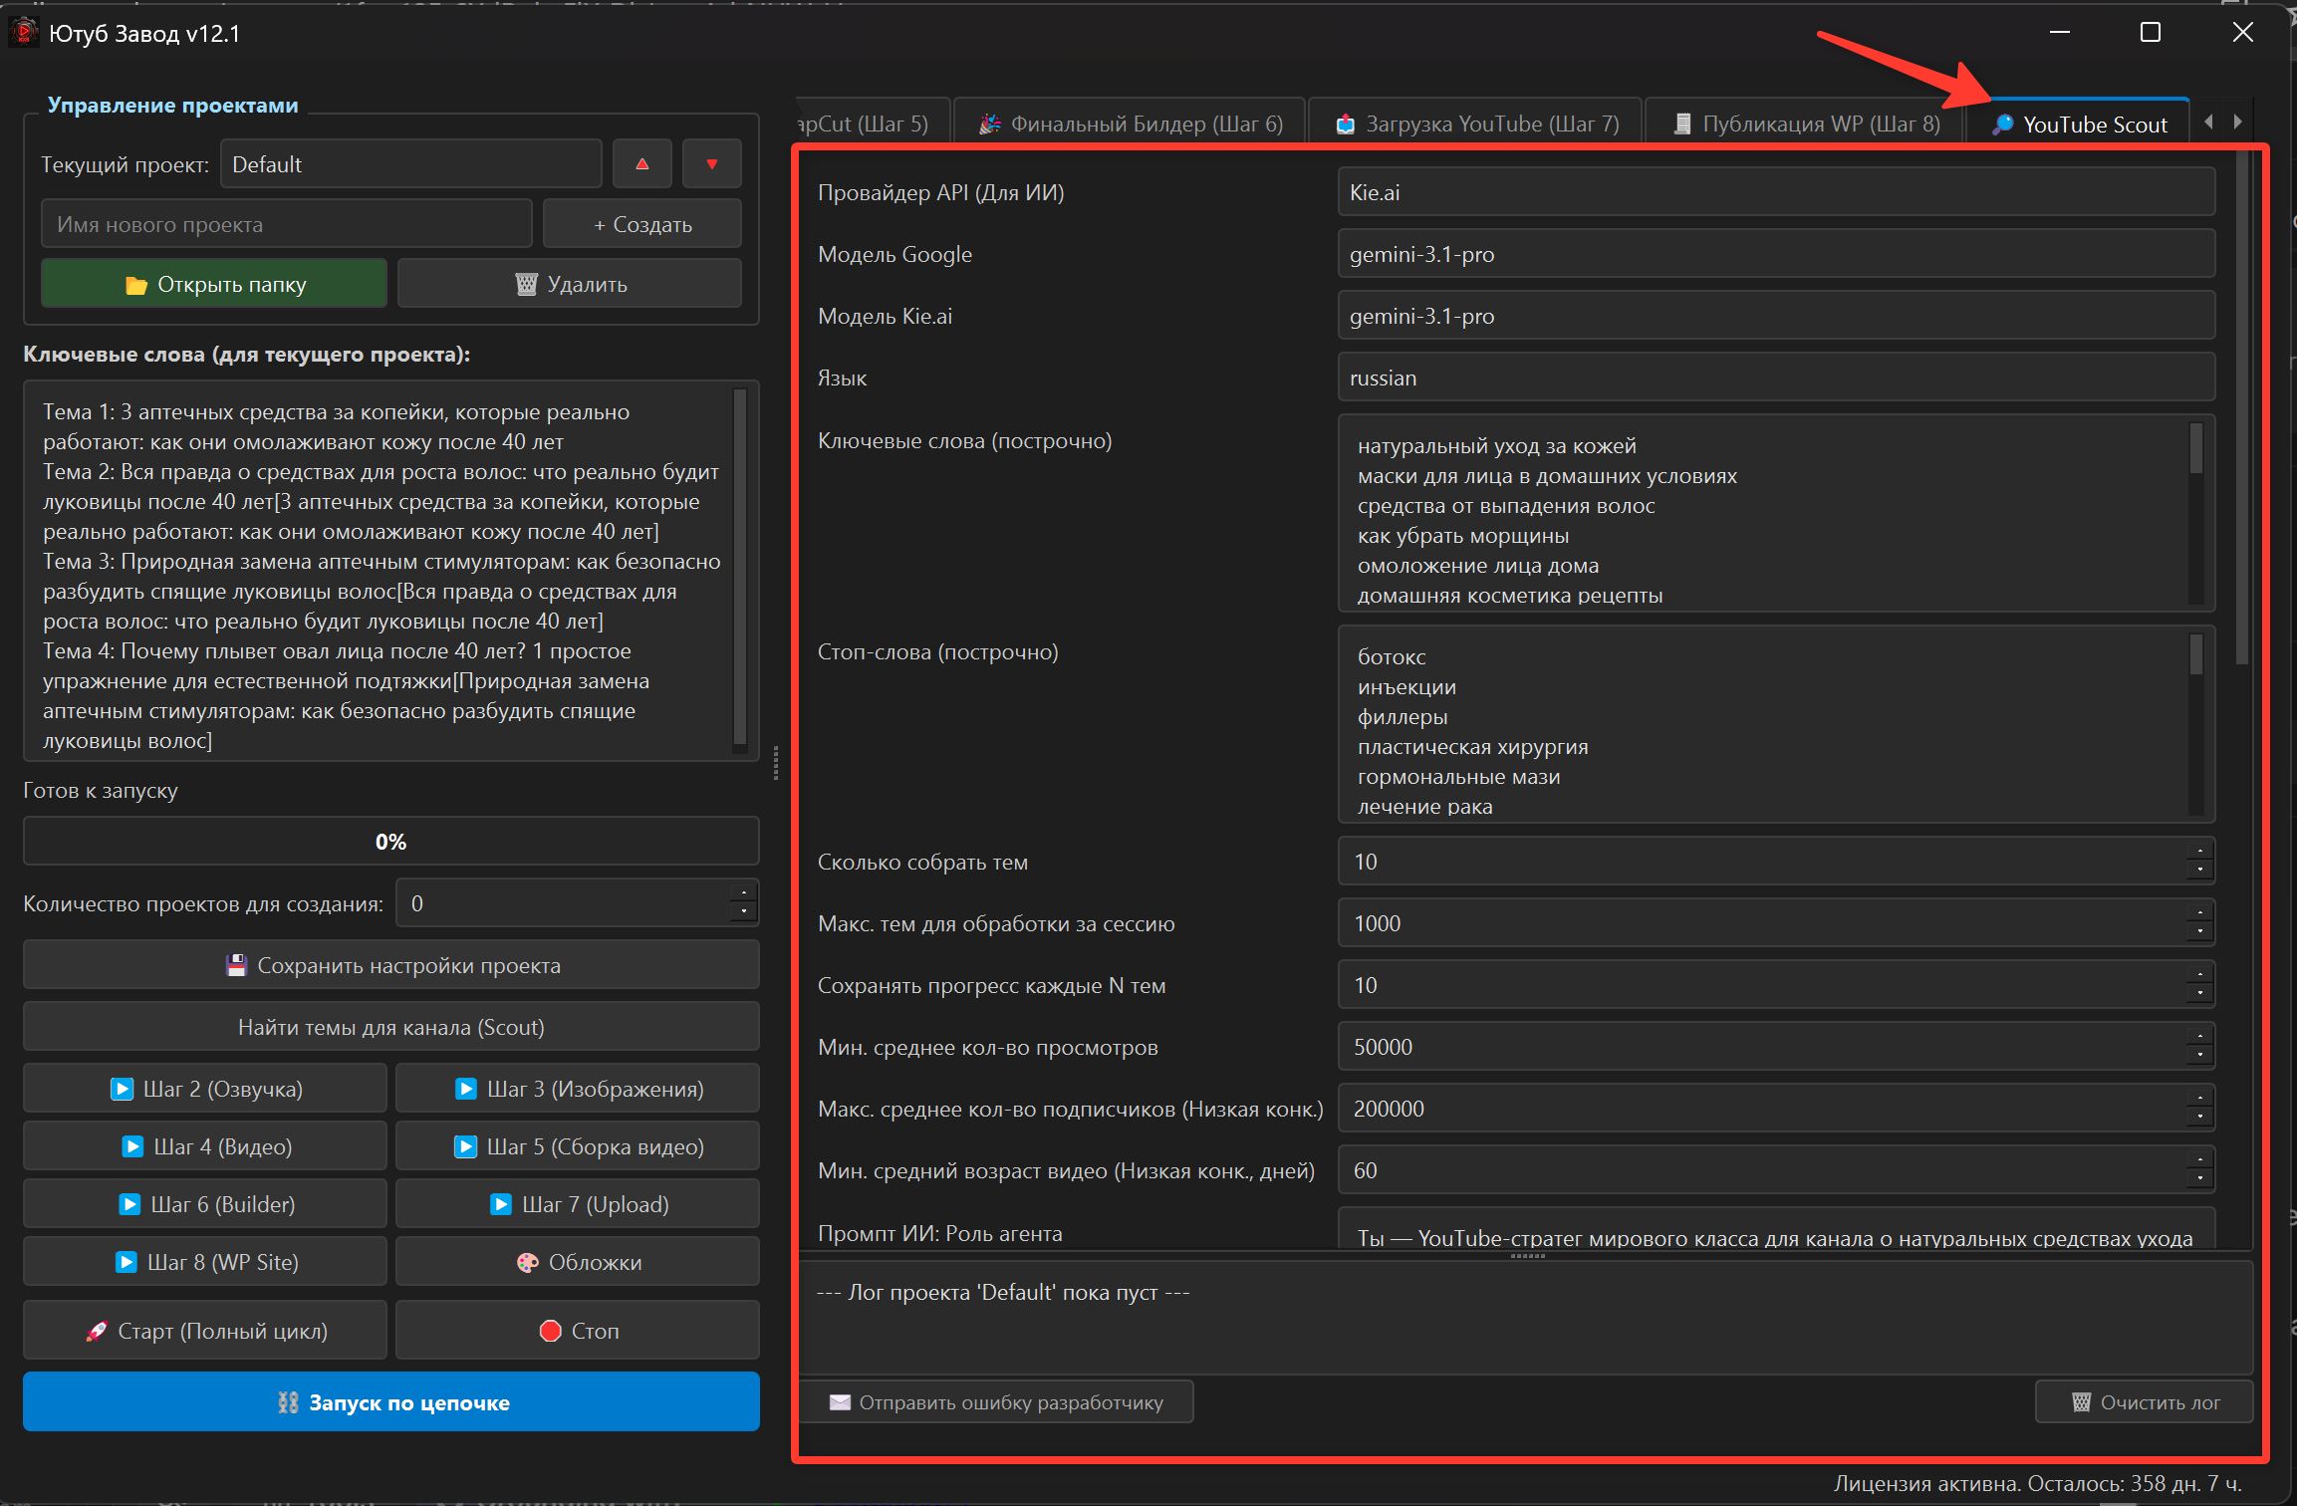Viewport: 2297px width, 1506px height.
Task: Click the 0% progress bar
Action: pos(391,842)
